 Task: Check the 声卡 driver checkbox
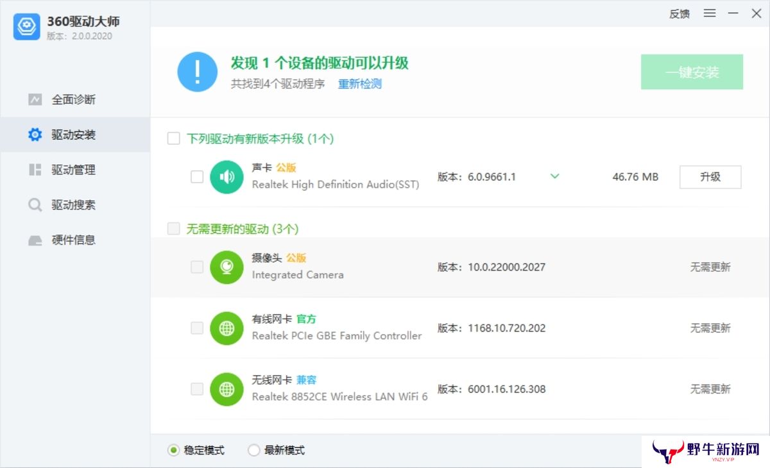pyautogui.click(x=197, y=177)
